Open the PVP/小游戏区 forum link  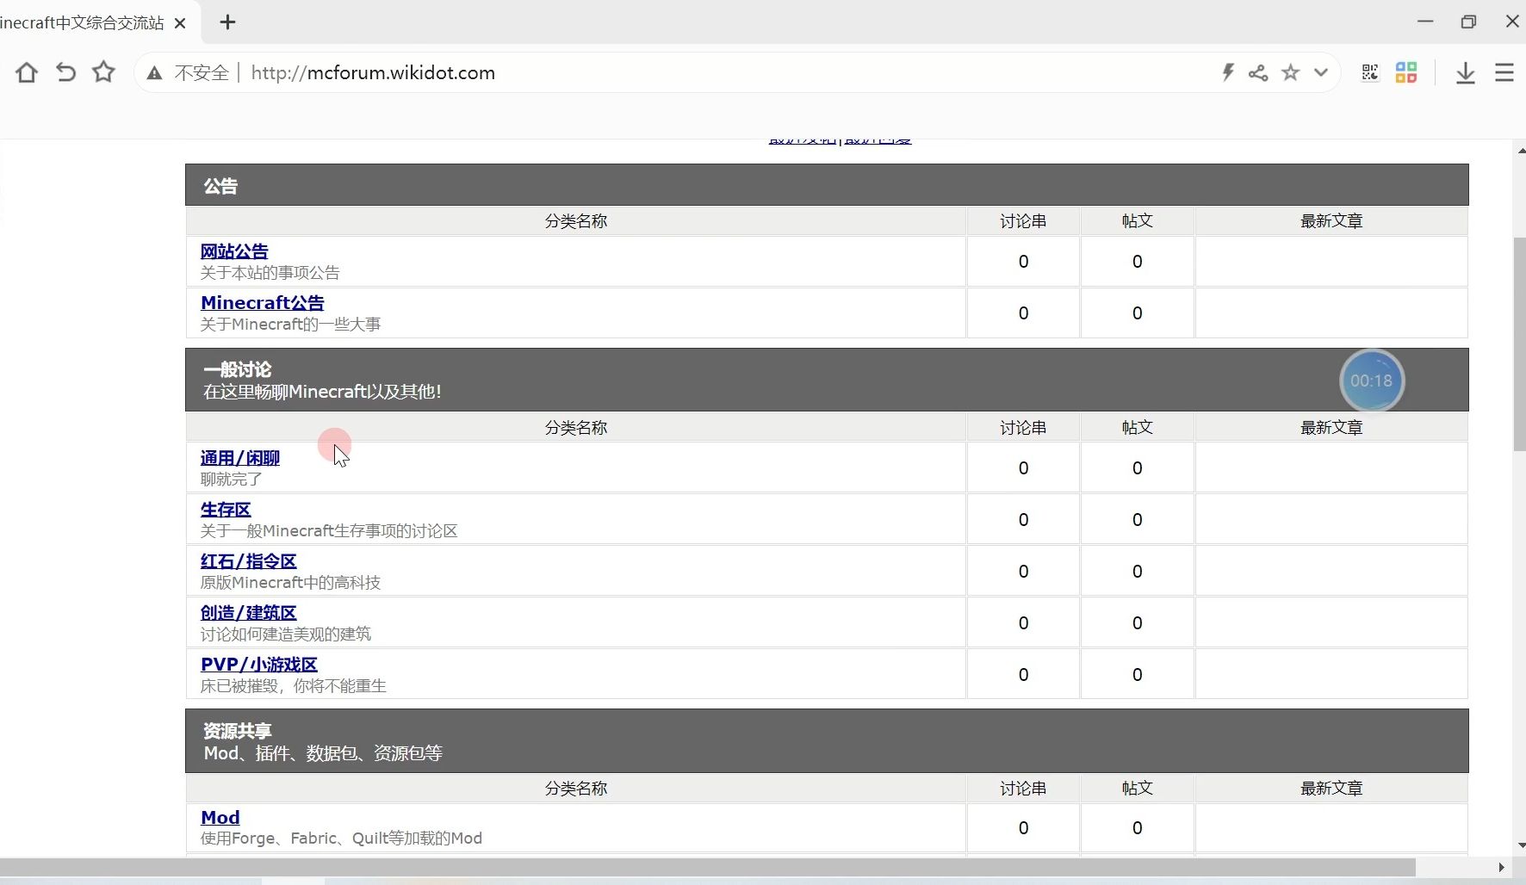point(259,665)
